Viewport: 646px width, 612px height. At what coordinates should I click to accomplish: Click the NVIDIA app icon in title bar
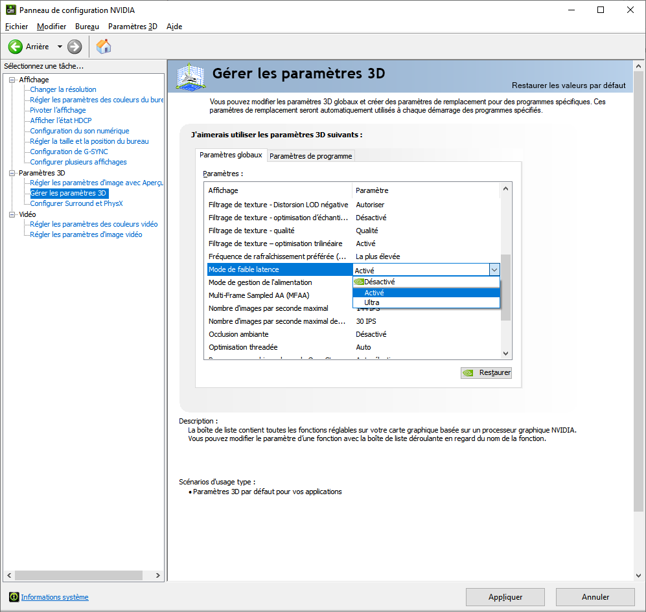click(x=11, y=10)
